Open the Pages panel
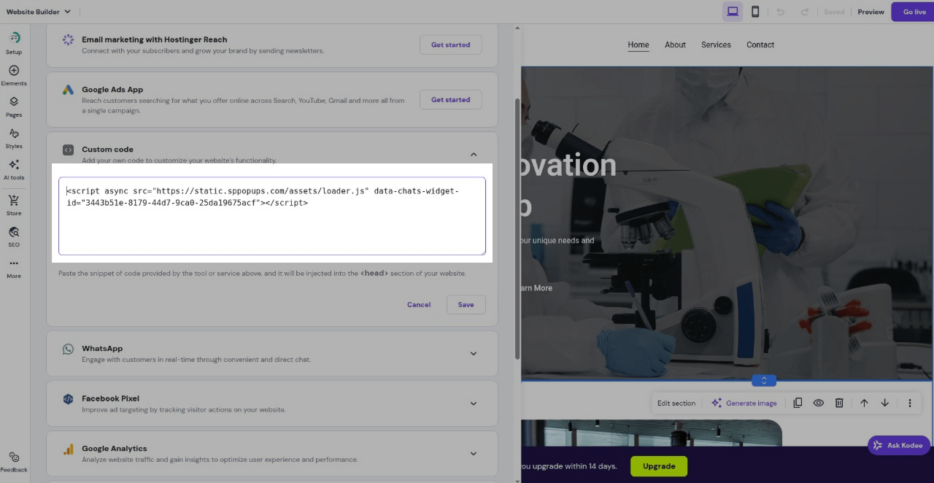This screenshot has height=483, width=934. [x=14, y=107]
